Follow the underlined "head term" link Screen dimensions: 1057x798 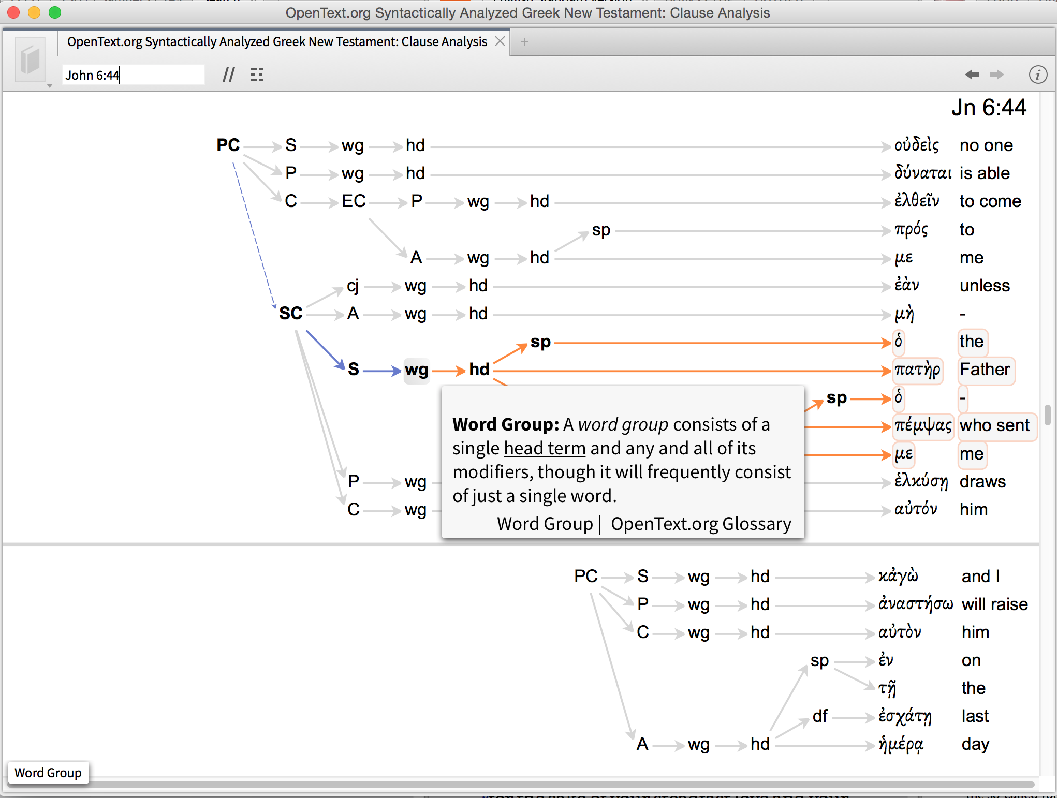pos(545,448)
